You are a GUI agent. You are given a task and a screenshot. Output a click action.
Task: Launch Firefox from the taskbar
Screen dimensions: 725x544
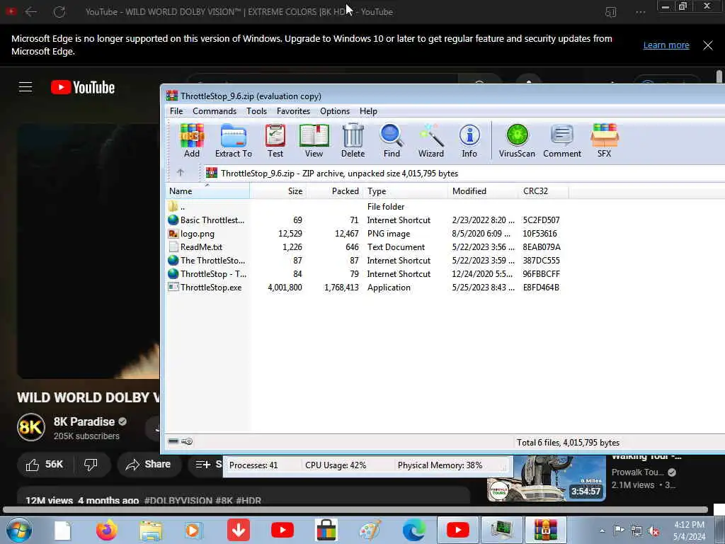[106, 530]
